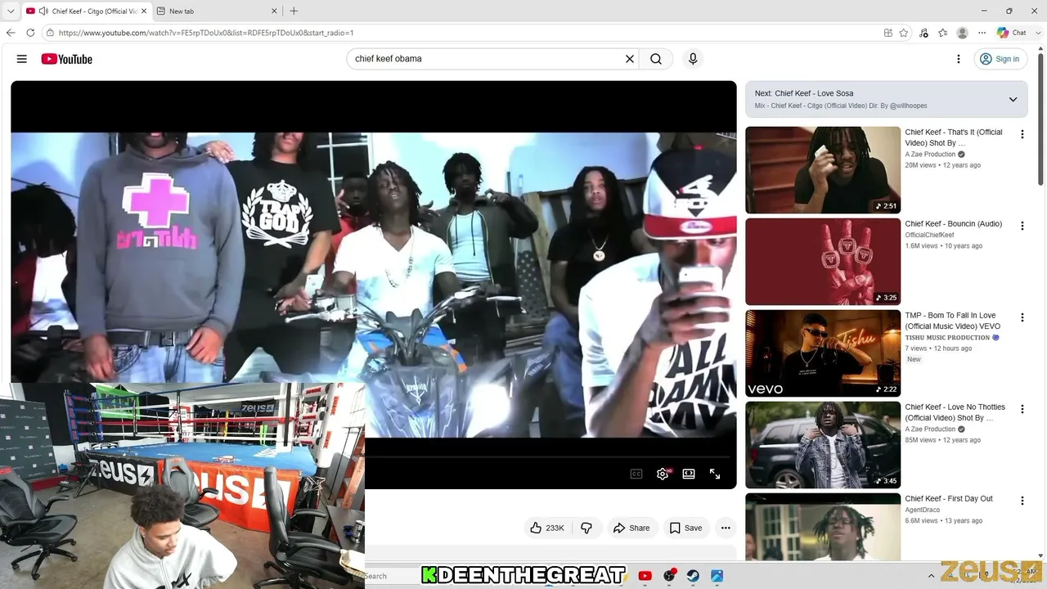Image resolution: width=1047 pixels, height=589 pixels.
Task: Open options menu for Bouncin (Audio)
Action: pyautogui.click(x=1022, y=226)
